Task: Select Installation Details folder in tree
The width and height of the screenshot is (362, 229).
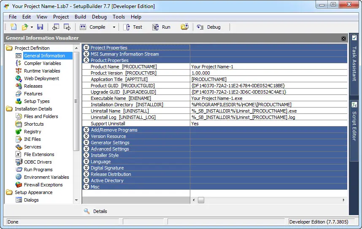Action: (x=33, y=109)
